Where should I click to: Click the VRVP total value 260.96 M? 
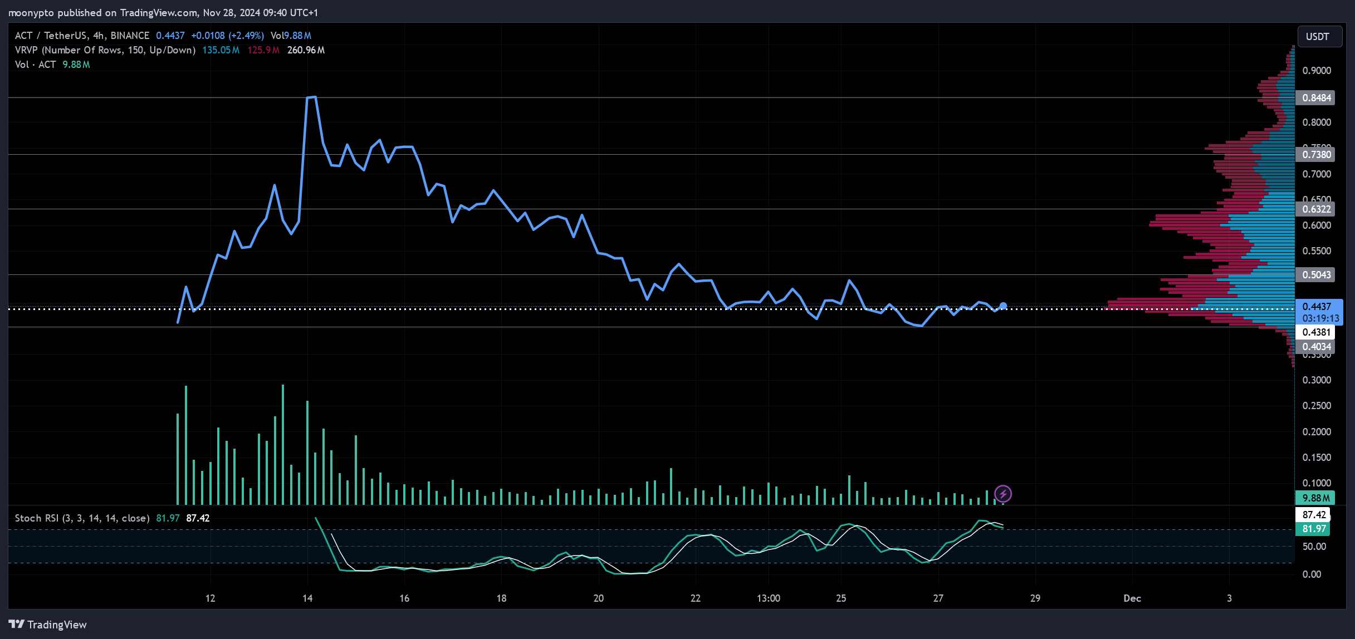click(x=306, y=50)
